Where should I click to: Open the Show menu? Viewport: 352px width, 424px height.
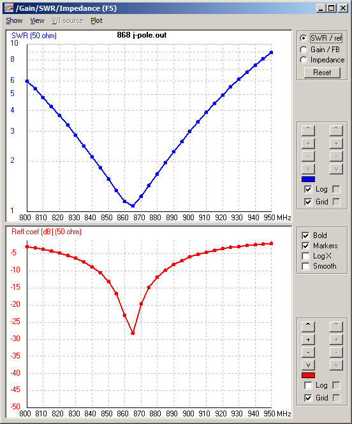coord(15,20)
